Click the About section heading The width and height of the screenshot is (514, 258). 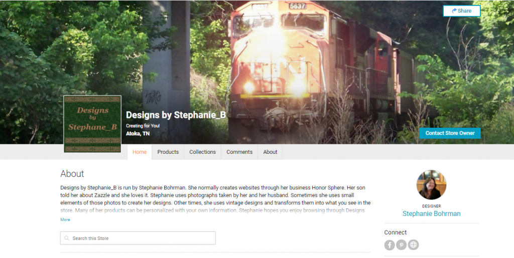pos(72,174)
